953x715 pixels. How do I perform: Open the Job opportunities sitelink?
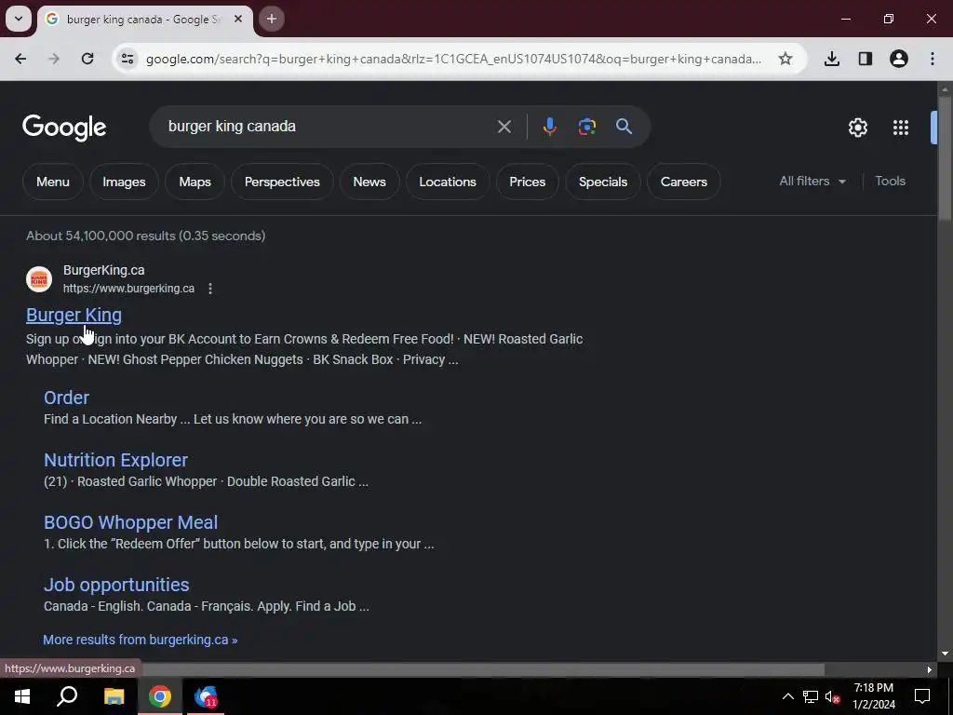[x=116, y=585]
